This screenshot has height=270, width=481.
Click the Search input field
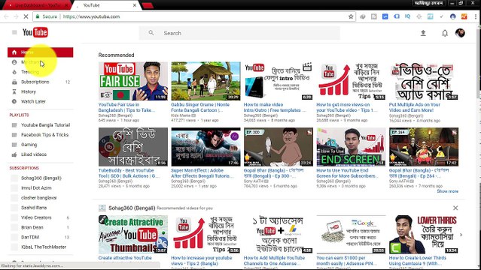239,33
